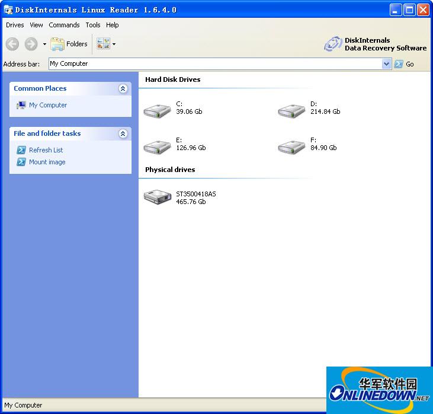Click the Refresh List link
Viewport: 433px width, 414px height.
tap(46, 150)
